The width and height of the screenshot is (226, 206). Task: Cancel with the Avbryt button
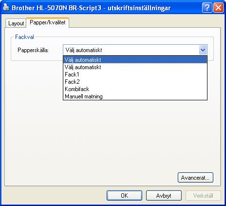click(164, 195)
